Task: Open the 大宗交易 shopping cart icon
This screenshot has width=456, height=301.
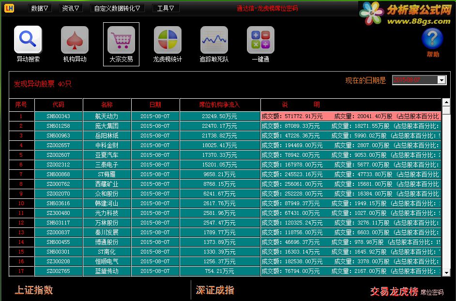Action: tap(122, 40)
